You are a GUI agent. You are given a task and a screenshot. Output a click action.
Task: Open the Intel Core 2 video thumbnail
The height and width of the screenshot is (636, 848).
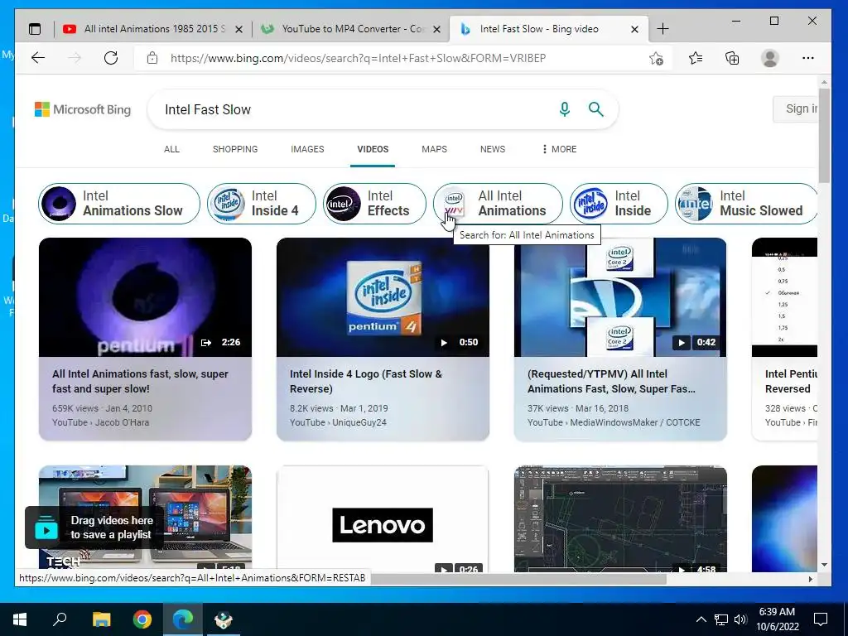[620, 297]
